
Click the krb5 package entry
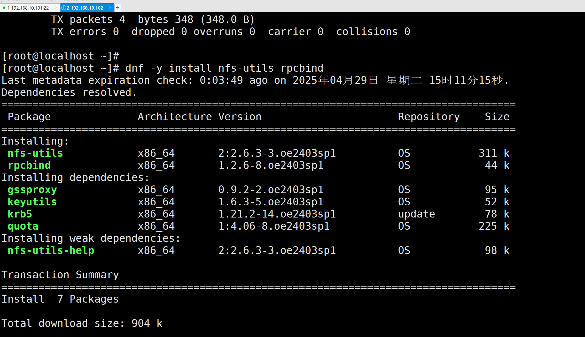(x=20, y=214)
